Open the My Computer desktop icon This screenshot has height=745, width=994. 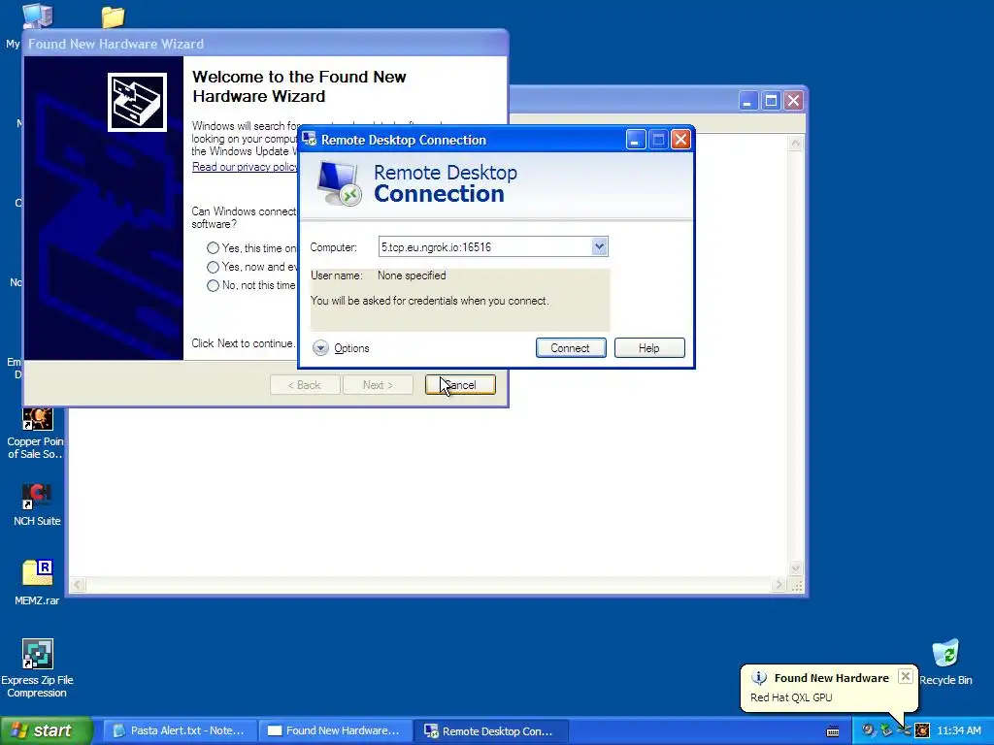pos(37,16)
